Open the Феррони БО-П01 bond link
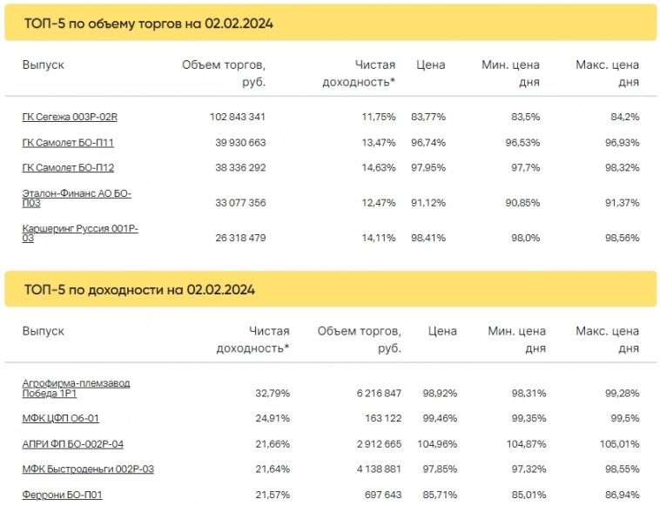This screenshot has height=506, width=660. coord(63,495)
